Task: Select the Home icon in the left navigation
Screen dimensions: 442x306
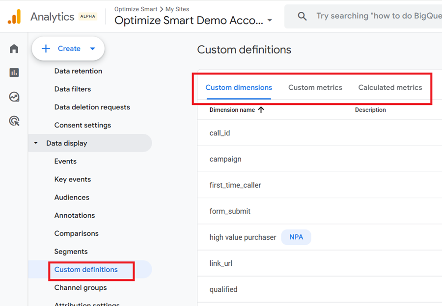Action: pos(14,48)
